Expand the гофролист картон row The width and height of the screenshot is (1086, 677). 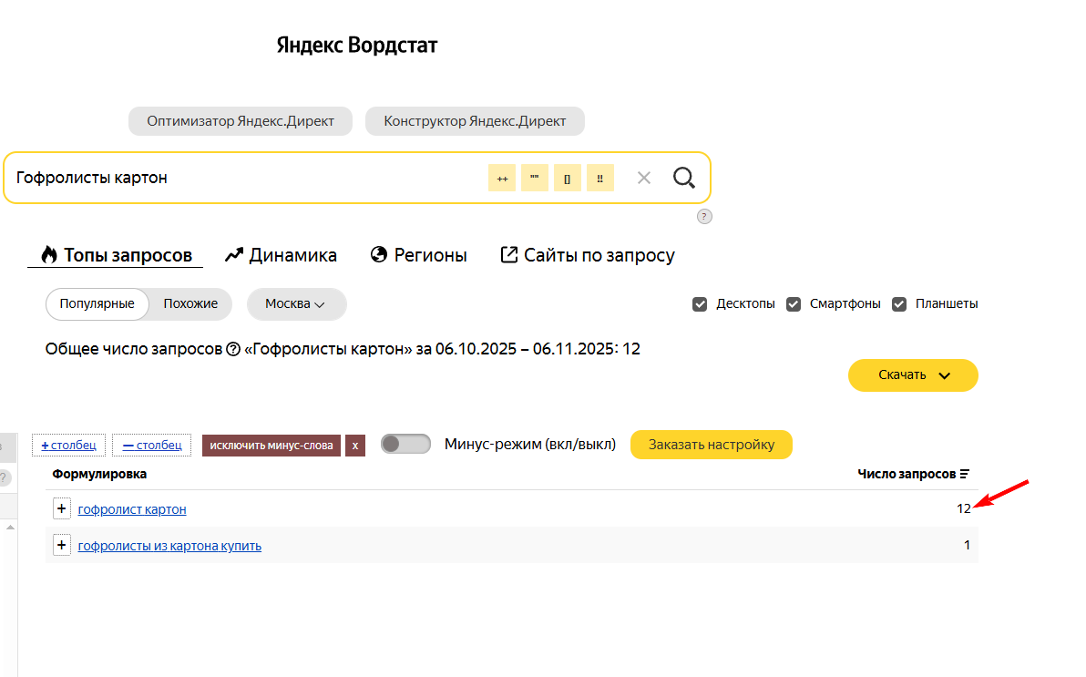[x=62, y=508]
